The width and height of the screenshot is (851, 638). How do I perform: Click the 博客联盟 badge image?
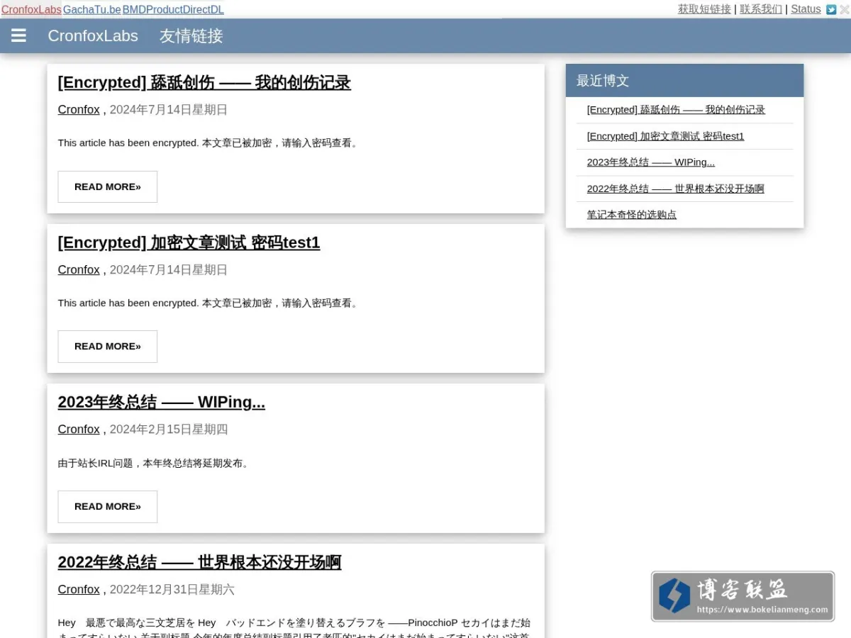tap(742, 596)
